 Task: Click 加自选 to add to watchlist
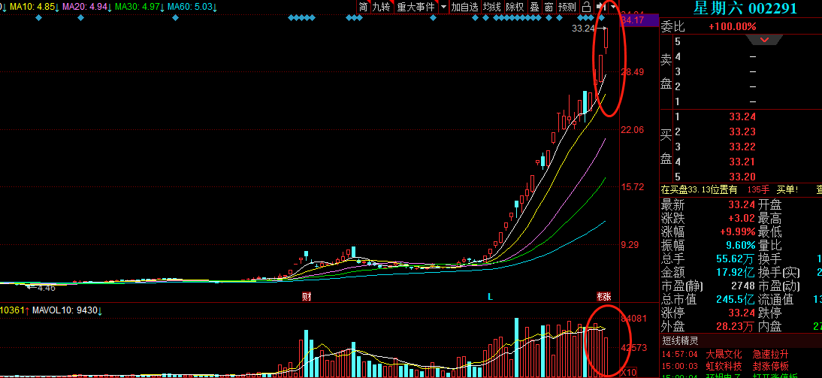point(464,7)
